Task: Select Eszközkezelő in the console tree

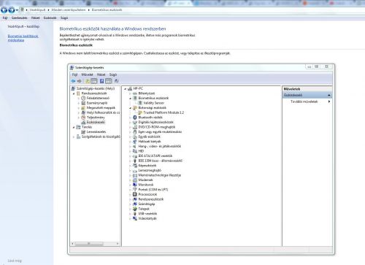Action: click(x=96, y=122)
